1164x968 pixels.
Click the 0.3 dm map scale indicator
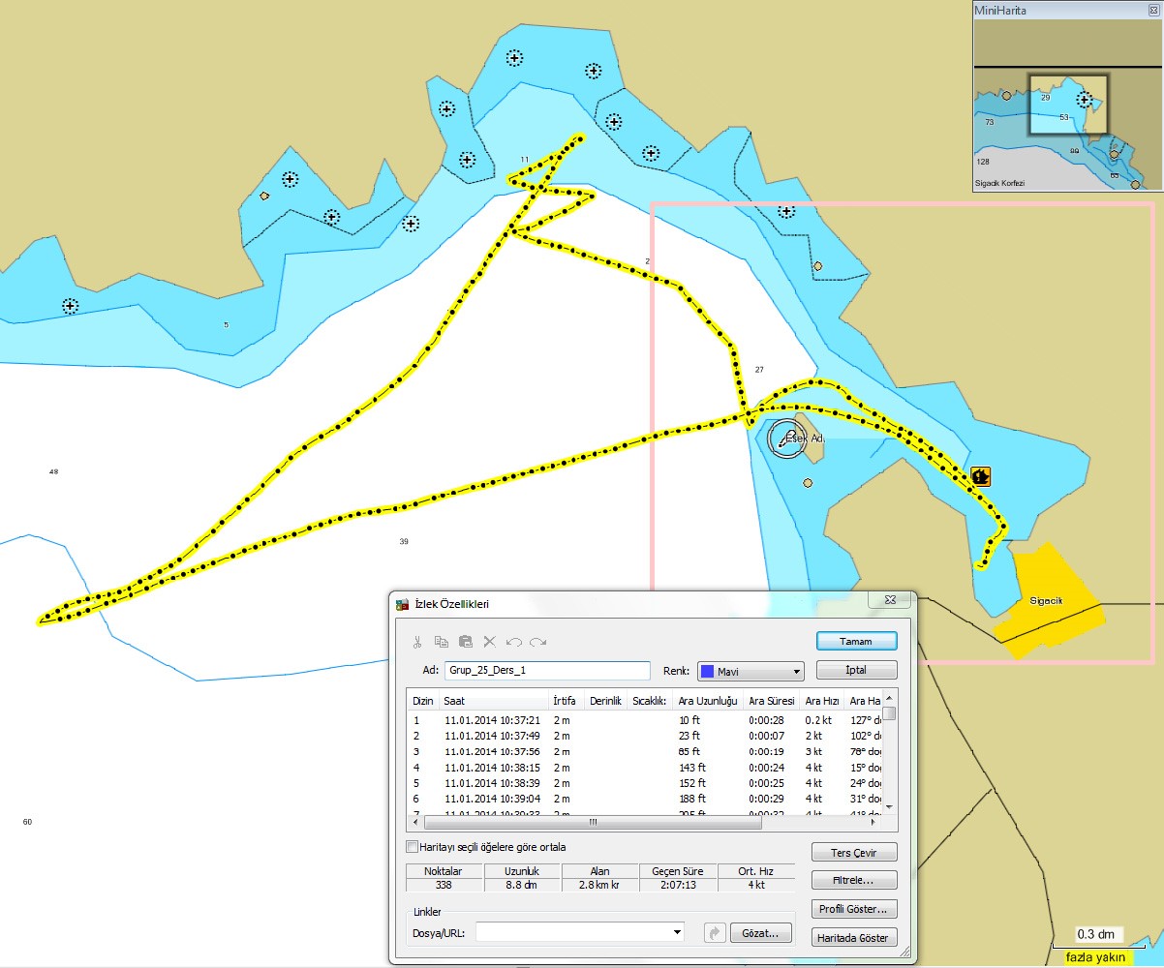click(x=1100, y=937)
